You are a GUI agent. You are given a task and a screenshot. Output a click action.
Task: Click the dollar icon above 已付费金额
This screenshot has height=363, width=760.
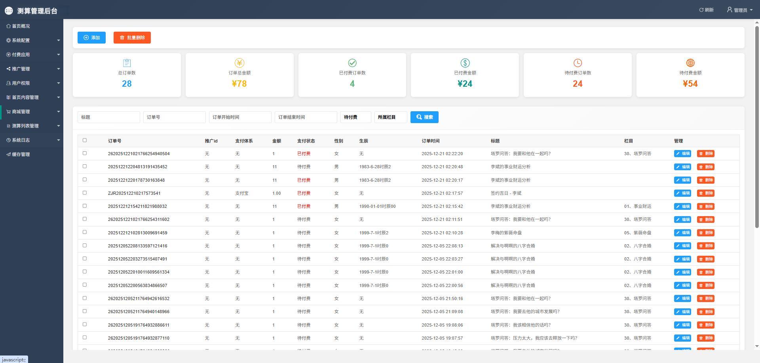465,63
